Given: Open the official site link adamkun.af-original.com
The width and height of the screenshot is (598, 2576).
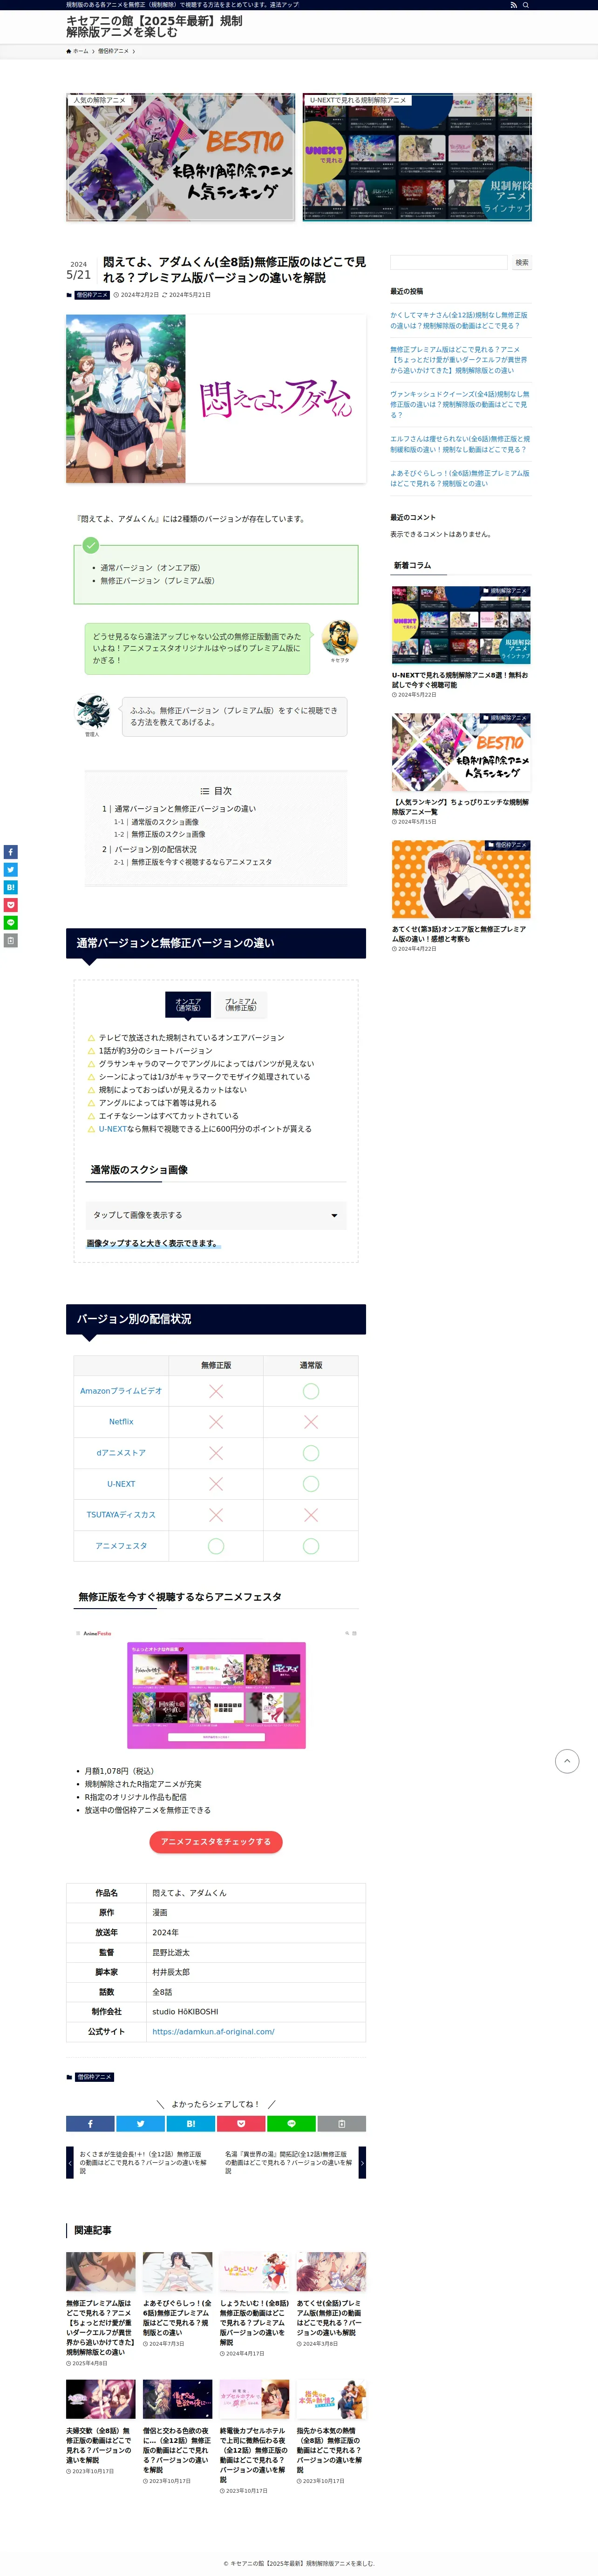Looking at the screenshot, I should tap(213, 2031).
